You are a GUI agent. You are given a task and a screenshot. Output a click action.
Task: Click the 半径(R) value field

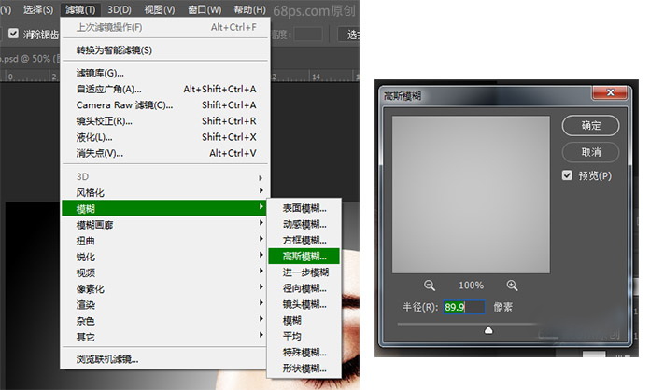click(x=464, y=307)
